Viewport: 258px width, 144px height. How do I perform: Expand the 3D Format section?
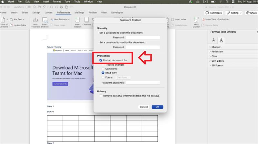pos(217,66)
